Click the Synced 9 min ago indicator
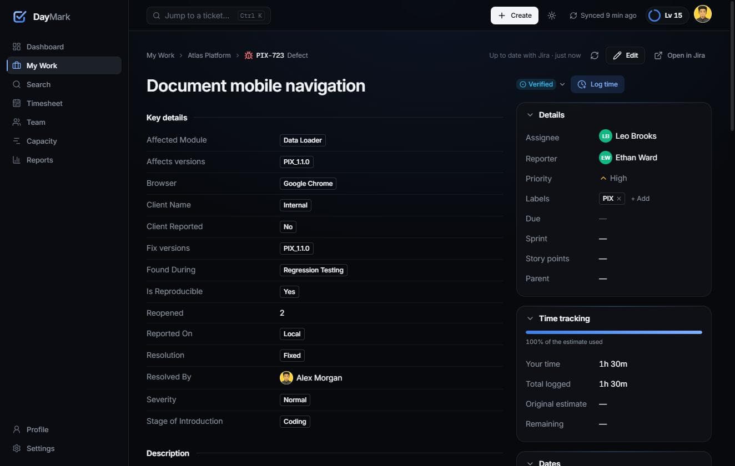 point(603,16)
